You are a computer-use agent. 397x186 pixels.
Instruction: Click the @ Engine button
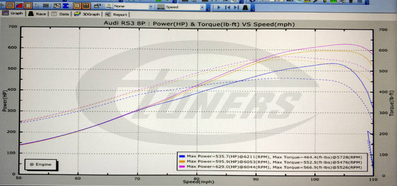point(40,165)
